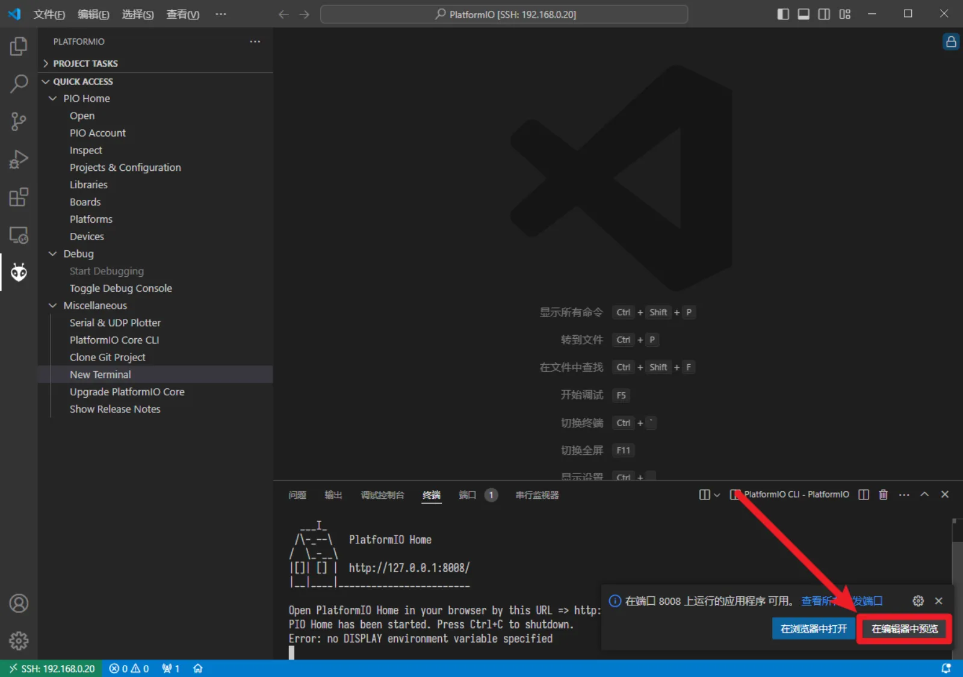This screenshot has height=677, width=963.
Task: Toggle the primary sidebar visibility
Action: [782, 14]
